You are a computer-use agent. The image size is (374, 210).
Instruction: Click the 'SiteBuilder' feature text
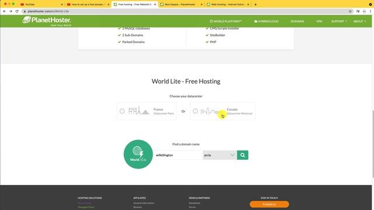click(x=217, y=35)
